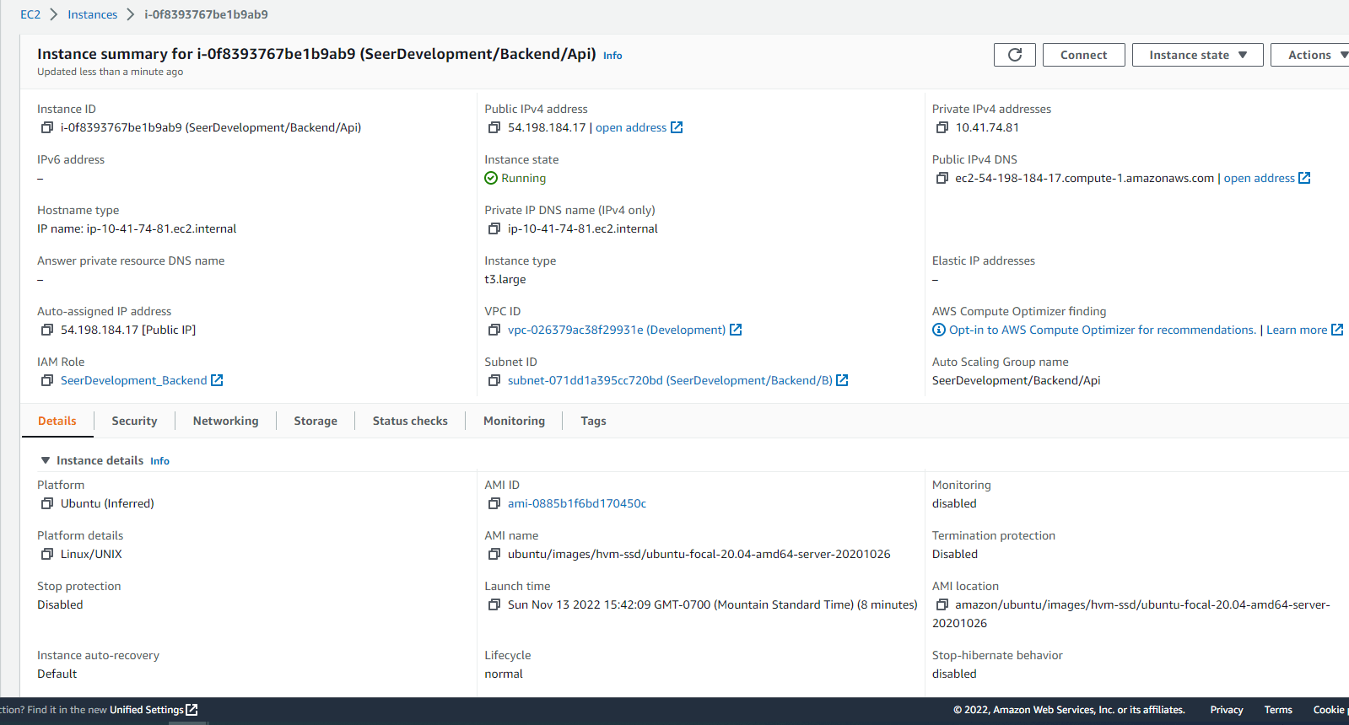
Task: Go to Instances in the breadcrumb
Action: tap(93, 14)
